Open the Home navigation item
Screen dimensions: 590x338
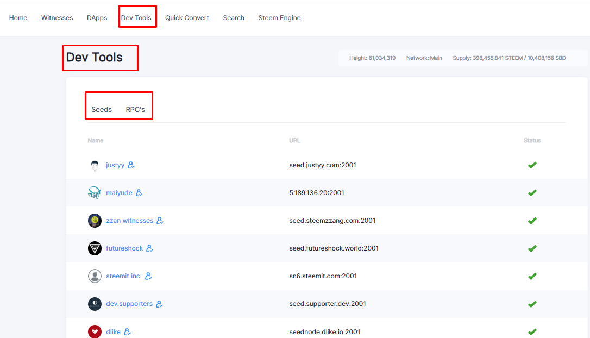point(18,18)
